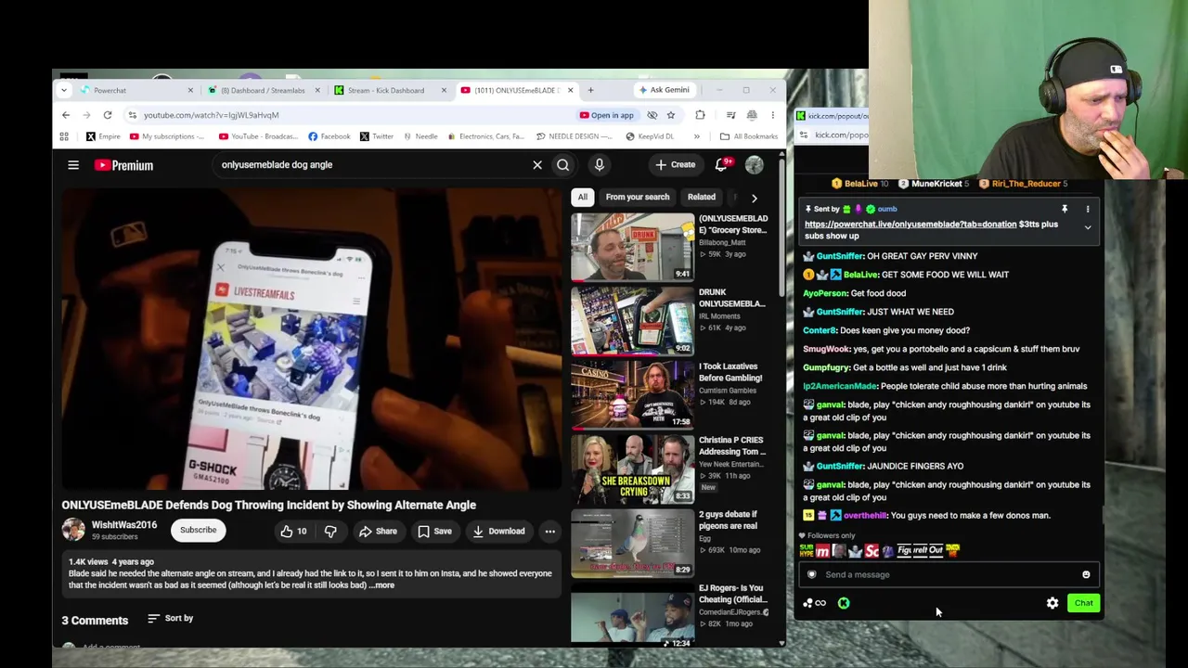Select the Related filter chip
Viewport: 1188px width, 668px height.
point(701,197)
